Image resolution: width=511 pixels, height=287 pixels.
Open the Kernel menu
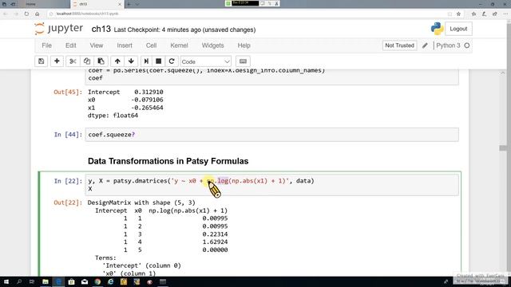[x=179, y=45]
